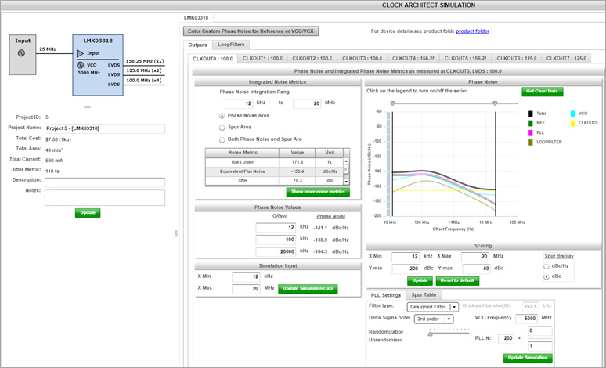Toggle REF series green legend swatch
This screenshot has height=368, width=606.
tap(531, 123)
